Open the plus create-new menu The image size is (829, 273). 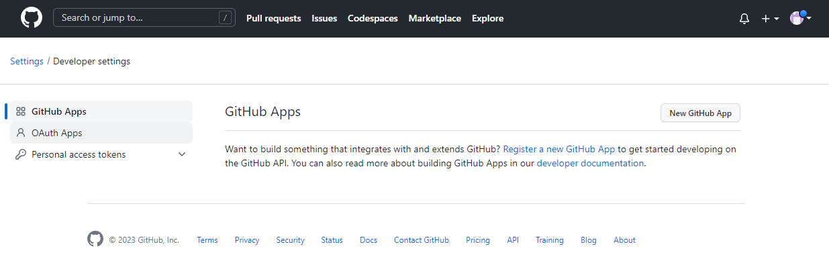point(770,19)
